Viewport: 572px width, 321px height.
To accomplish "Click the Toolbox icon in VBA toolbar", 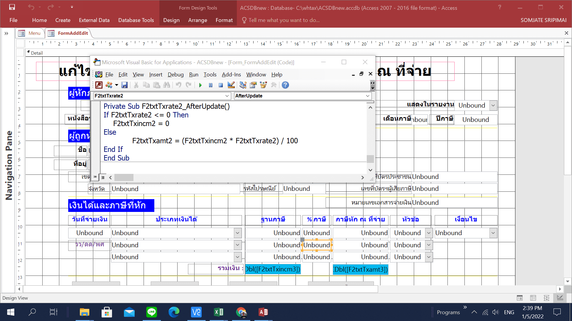I will [274, 85].
